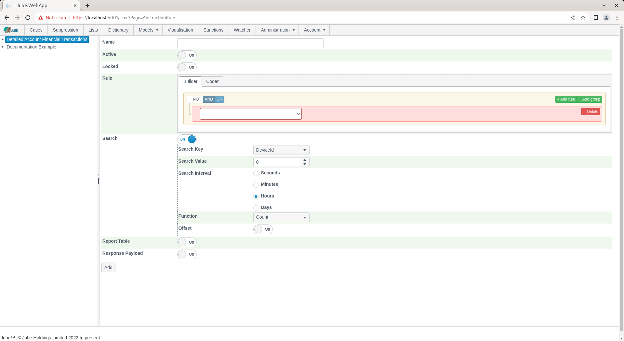Click browser address bar URL
Image resolution: width=624 pixels, height=341 pixels.
click(124, 18)
